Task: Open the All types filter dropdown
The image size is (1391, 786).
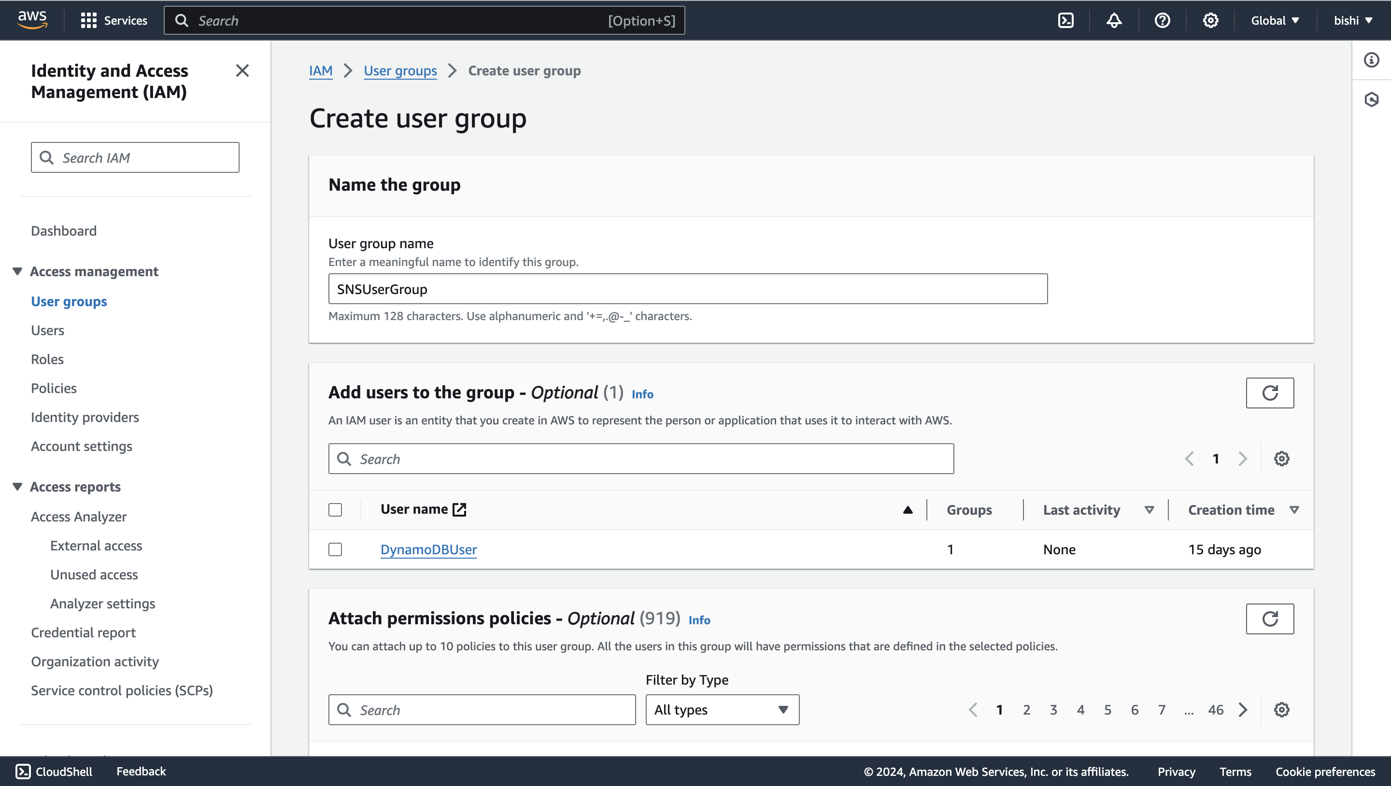Action: (x=722, y=710)
